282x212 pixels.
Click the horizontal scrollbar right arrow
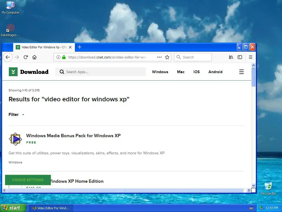click(x=249, y=190)
